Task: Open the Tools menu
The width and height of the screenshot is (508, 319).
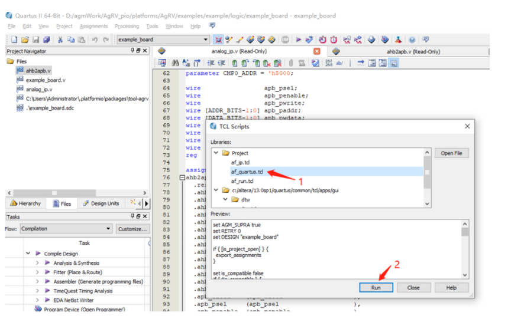Action: (152, 26)
